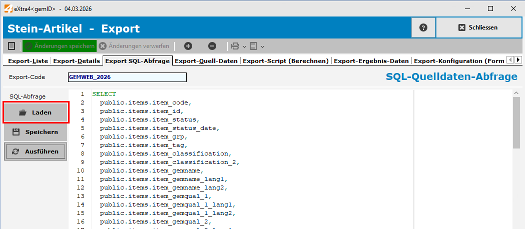The height and width of the screenshot is (229, 525).
Task: Click the SQL editor scroll up arrow
Action: [516, 93]
